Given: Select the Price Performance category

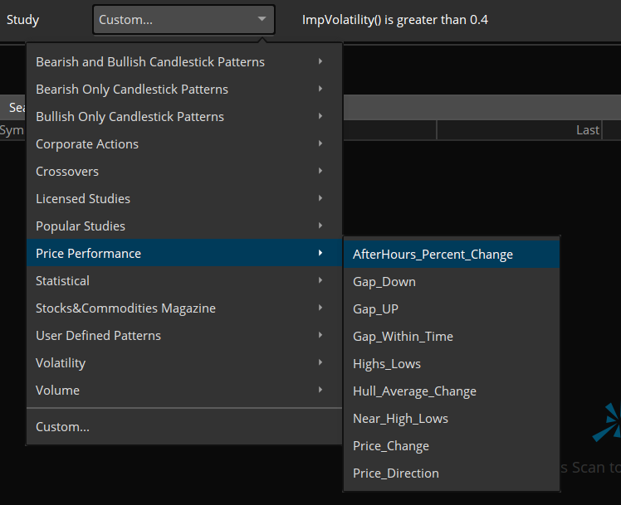Looking at the screenshot, I should point(184,253).
